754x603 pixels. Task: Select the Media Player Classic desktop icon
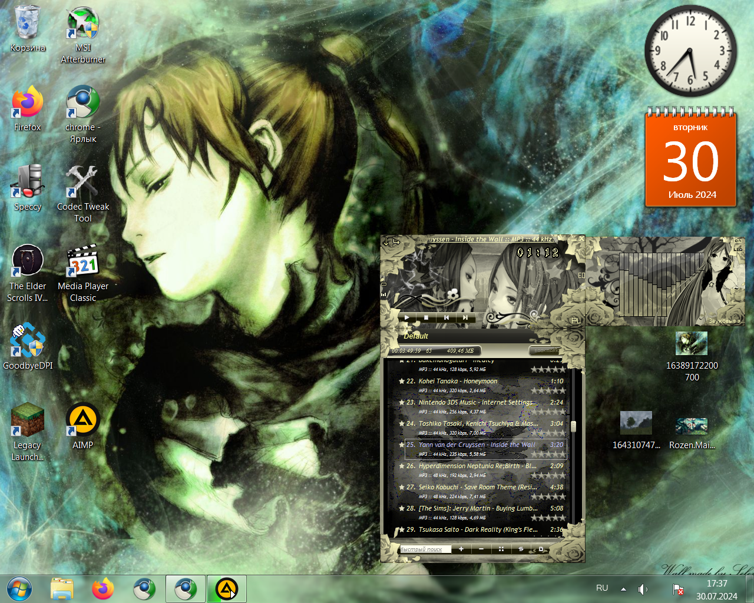83,273
